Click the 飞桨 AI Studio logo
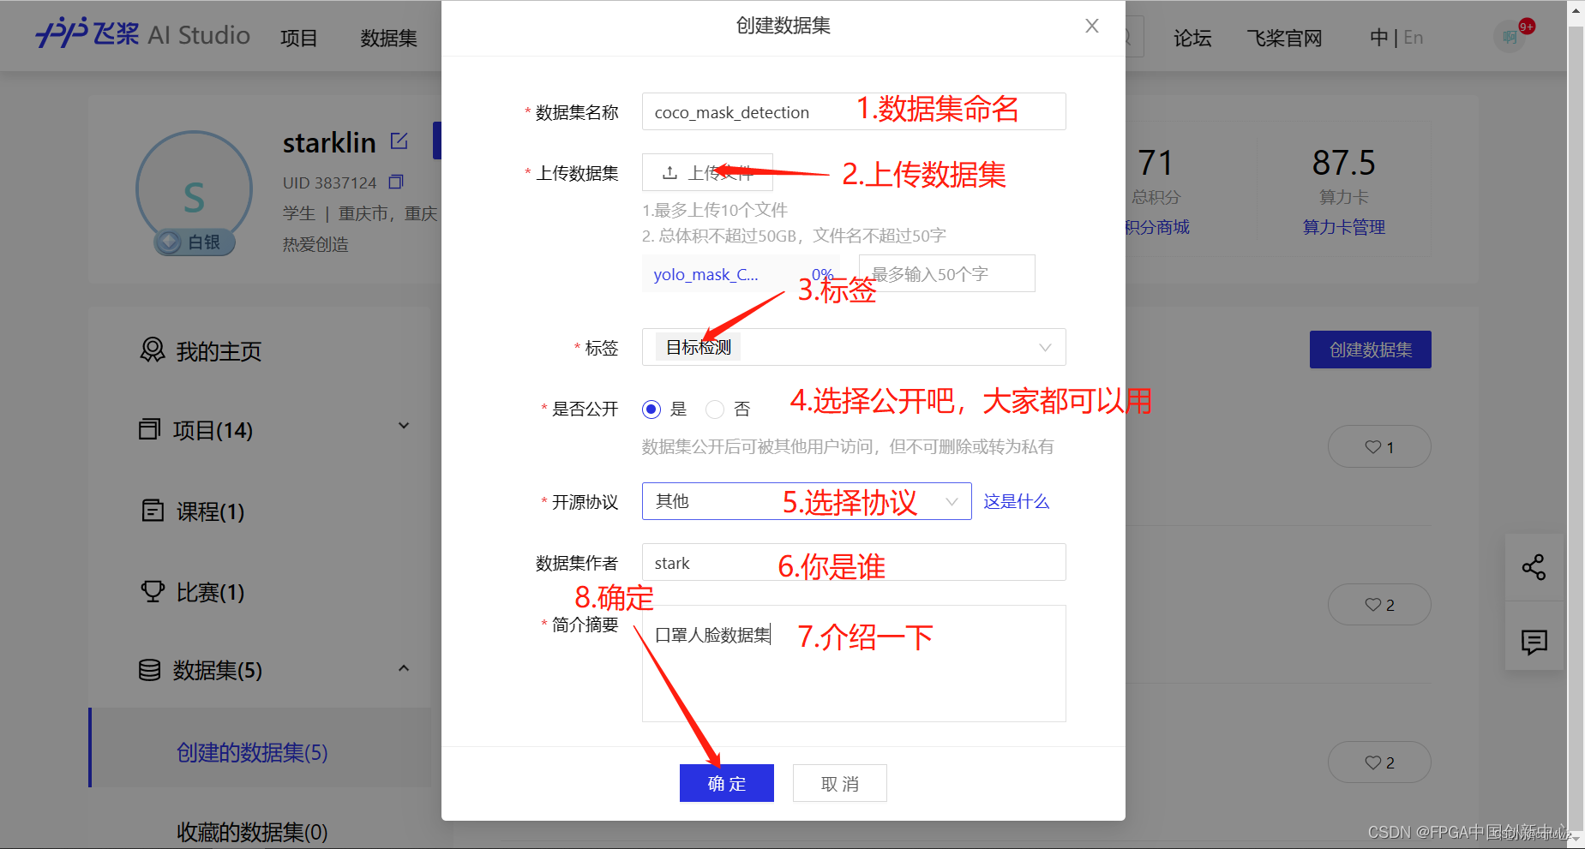Viewport: 1585px width, 849px height. pyautogui.click(x=142, y=34)
